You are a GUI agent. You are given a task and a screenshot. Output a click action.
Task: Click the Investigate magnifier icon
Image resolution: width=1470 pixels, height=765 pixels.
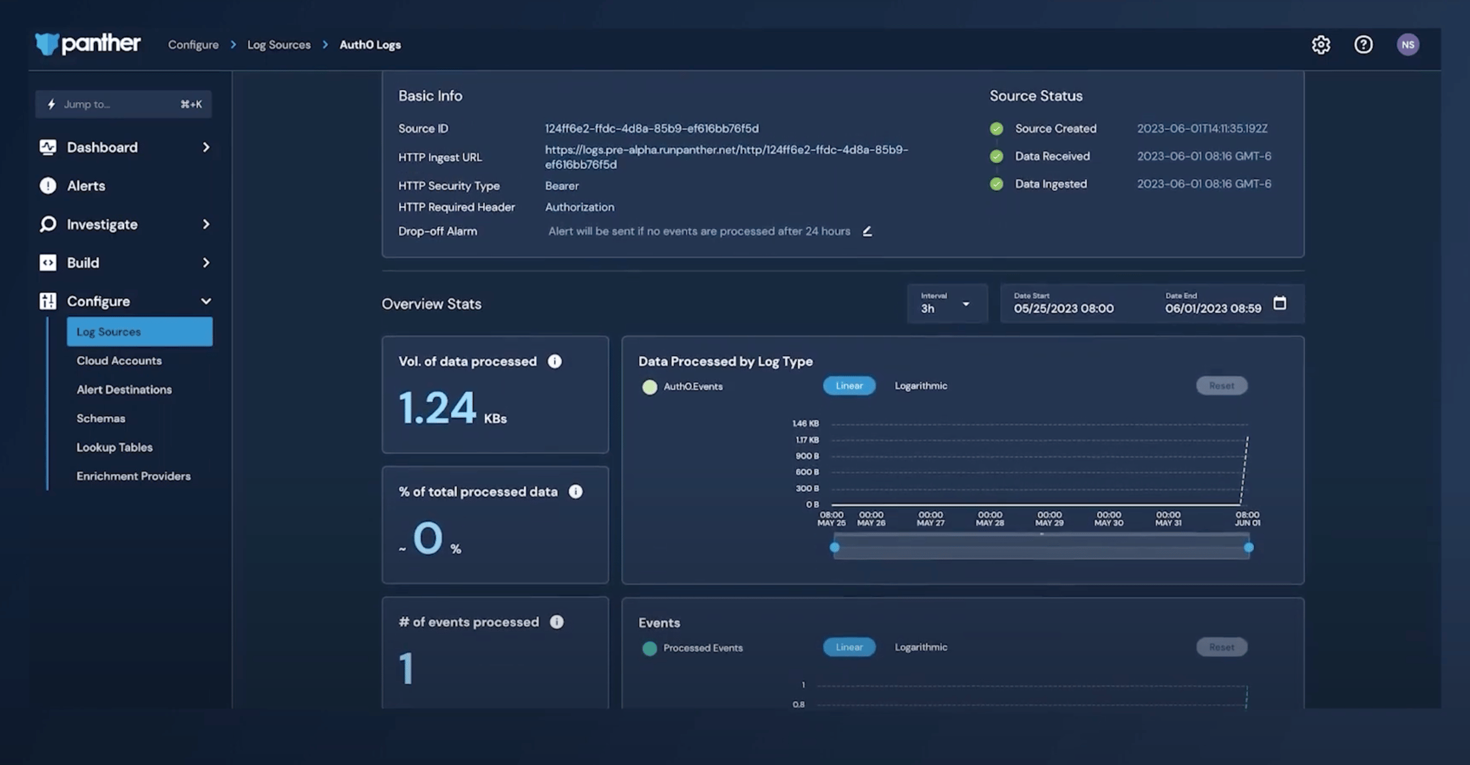pyautogui.click(x=48, y=224)
